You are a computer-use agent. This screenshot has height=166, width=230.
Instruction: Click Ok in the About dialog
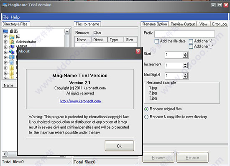pyautogui.click(x=119, y=146)
